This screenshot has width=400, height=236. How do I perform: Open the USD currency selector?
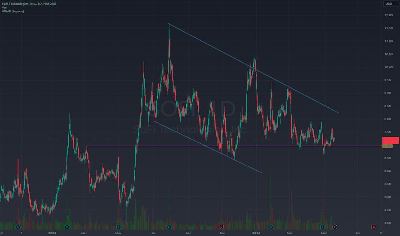[391, 3]
